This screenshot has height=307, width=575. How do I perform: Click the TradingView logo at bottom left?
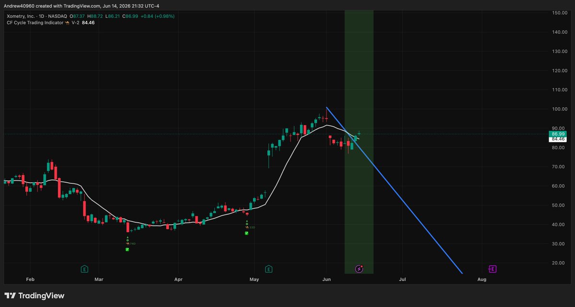click(x=34, y=296)
